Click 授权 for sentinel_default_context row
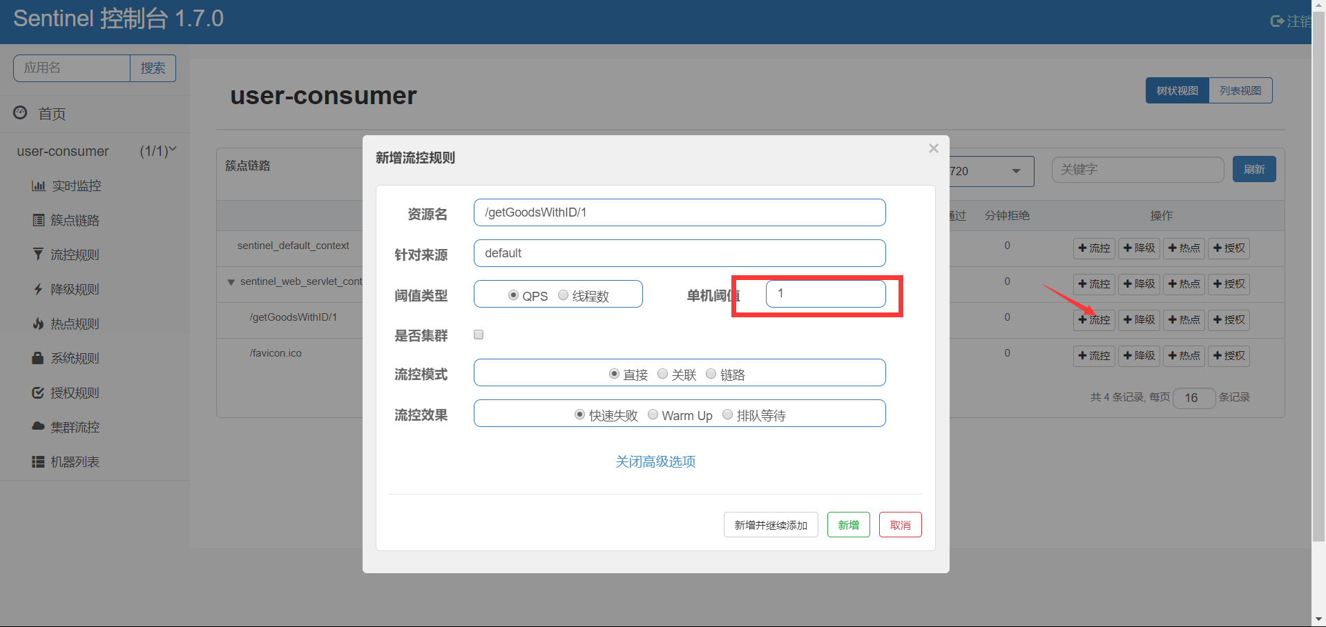This screenshot has height=627, width=1326. [1229, 248]
